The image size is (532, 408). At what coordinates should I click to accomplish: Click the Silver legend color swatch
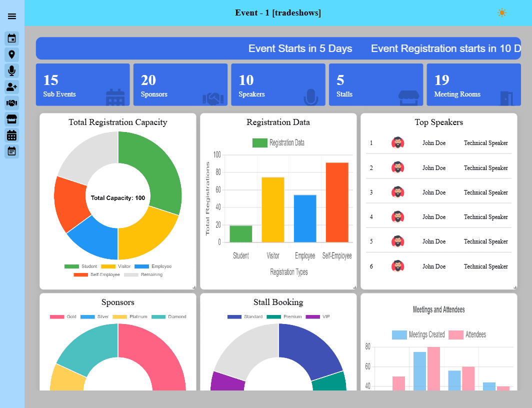(x=87, y=317)
